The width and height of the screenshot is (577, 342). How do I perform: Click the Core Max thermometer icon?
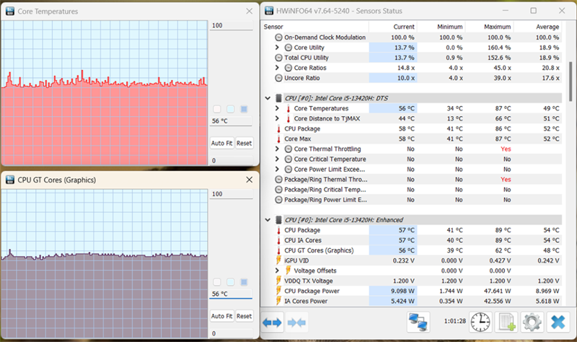(278, 139)
